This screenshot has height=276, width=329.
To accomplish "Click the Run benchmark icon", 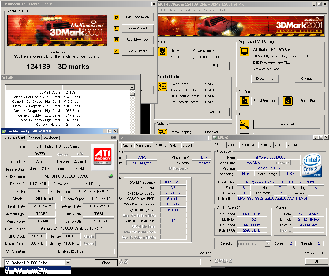I will (245, 125).
